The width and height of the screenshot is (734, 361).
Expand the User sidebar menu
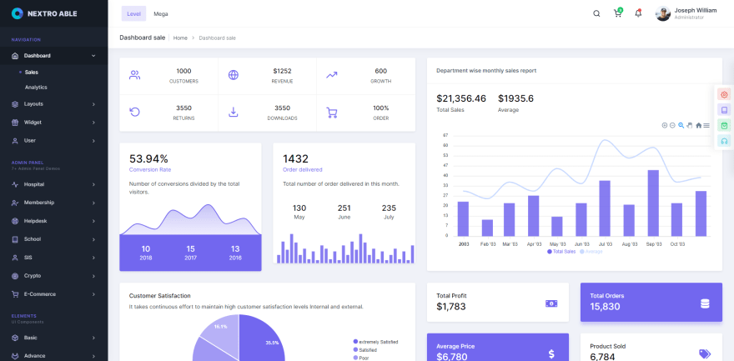[x=54, y=140]
